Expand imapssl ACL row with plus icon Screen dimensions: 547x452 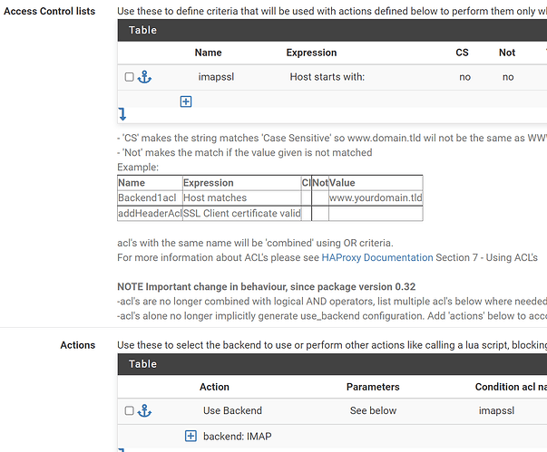click(186, 101)
